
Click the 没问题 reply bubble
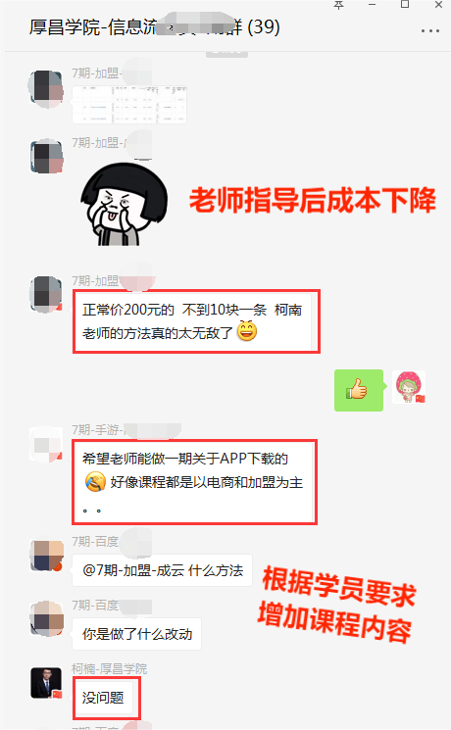tap(103, 698)
